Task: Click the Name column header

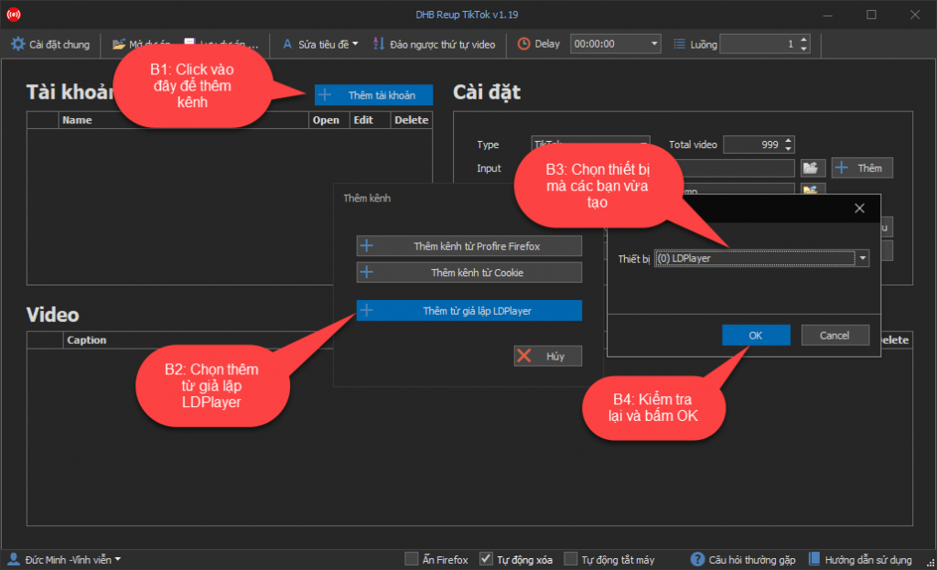Action: point(183,120)
